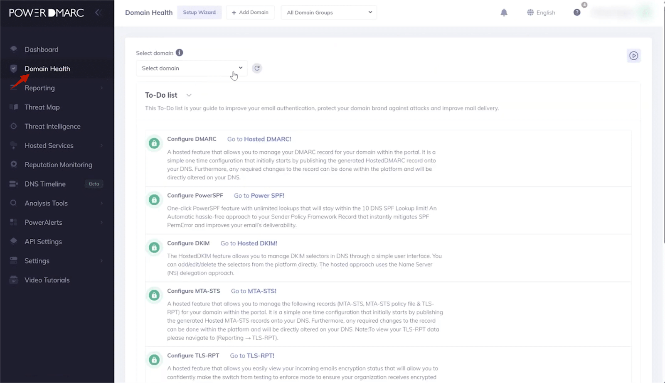The height and width of the screenshot is (383, 665).
Task: Expand the Hosted Services submenu
Action: pos(101,145)
